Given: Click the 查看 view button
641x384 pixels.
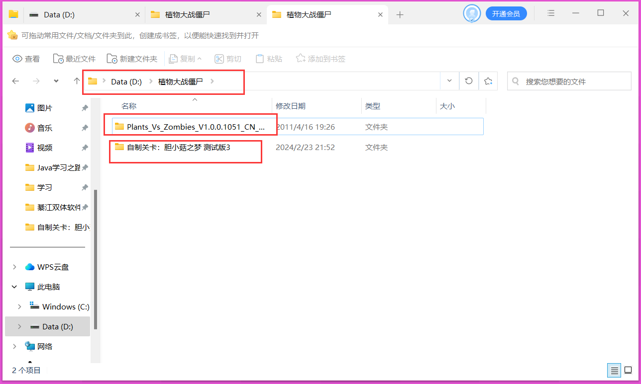Looking at the screenshot, I should click(x=26, y=59).
